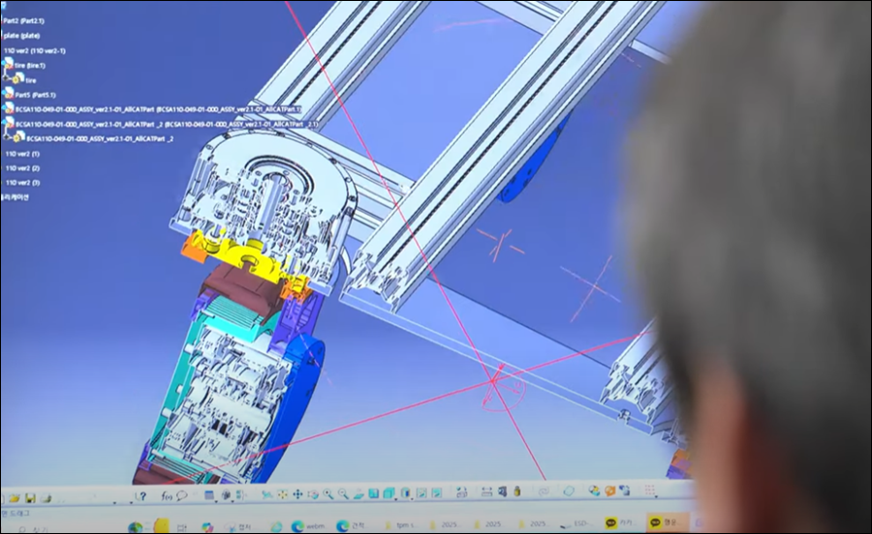The image size is (872, 534).
Task: Open the KakaoTalk taskbar button beside ESD
Action: (621, 523)
